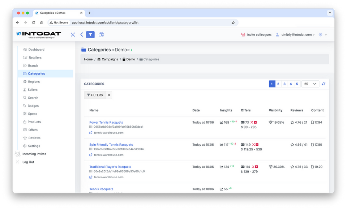Click Demo in the breadcrumb
347x209 pixels.
129,59
